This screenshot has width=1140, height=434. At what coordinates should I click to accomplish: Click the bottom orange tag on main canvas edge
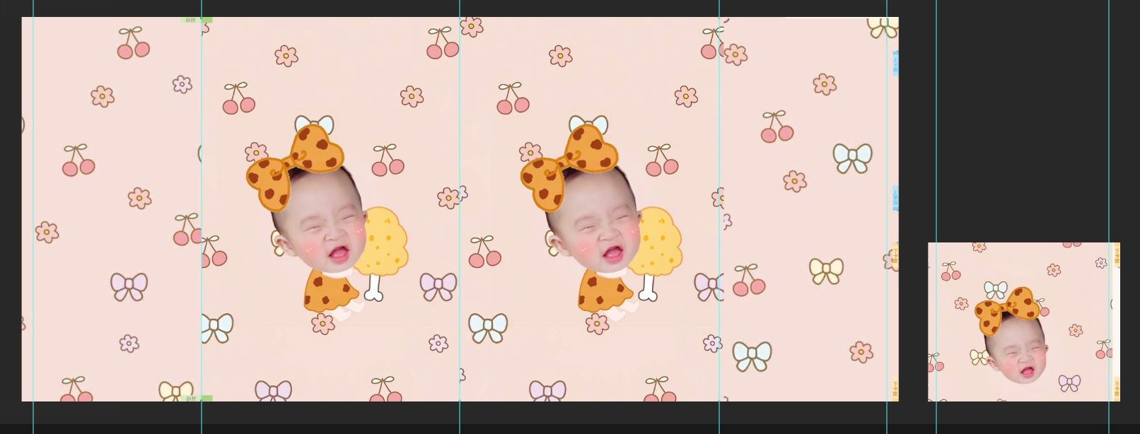click(895, 389)
